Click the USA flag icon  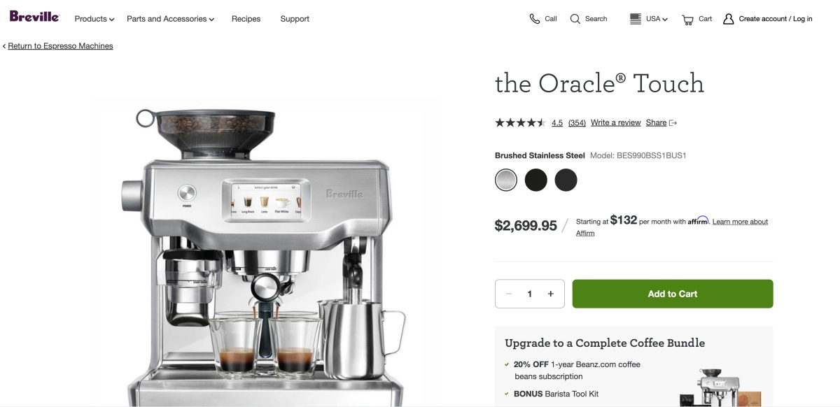(x=636, y=19)
